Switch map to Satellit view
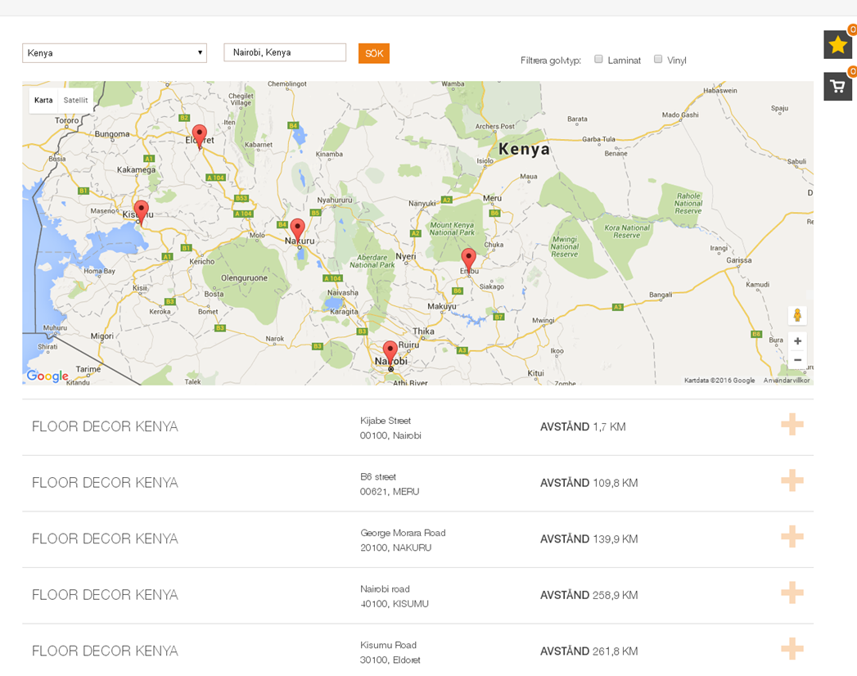This screenshot has width=857, height=676. pos(75,100)
